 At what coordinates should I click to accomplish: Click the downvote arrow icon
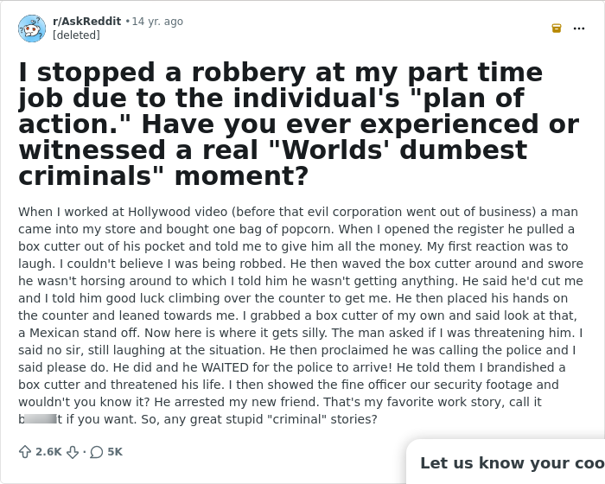click(73, 452)
